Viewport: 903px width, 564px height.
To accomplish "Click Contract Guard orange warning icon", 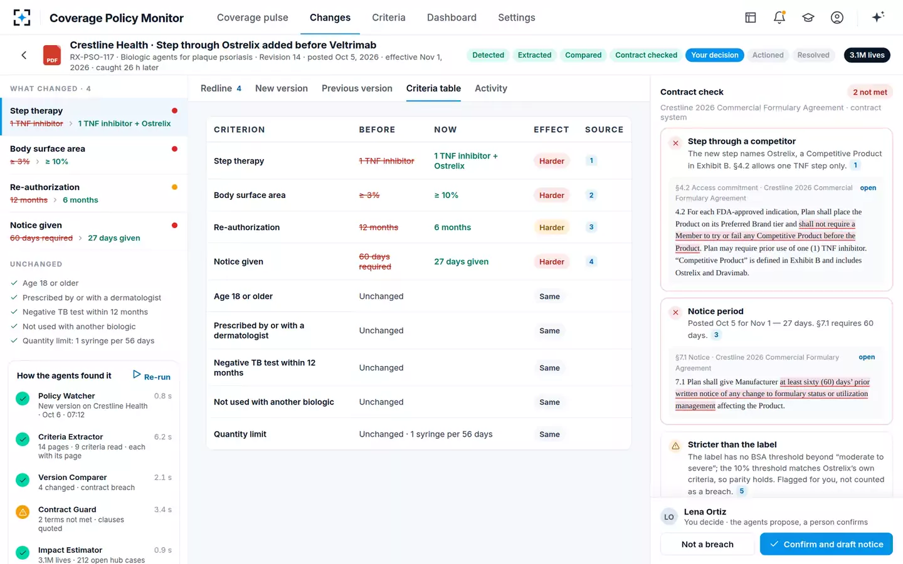I will click(x=23, y=512).
